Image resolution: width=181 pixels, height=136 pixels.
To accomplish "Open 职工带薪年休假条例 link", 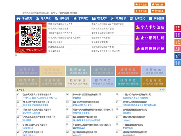I will [x=101, y=38].
